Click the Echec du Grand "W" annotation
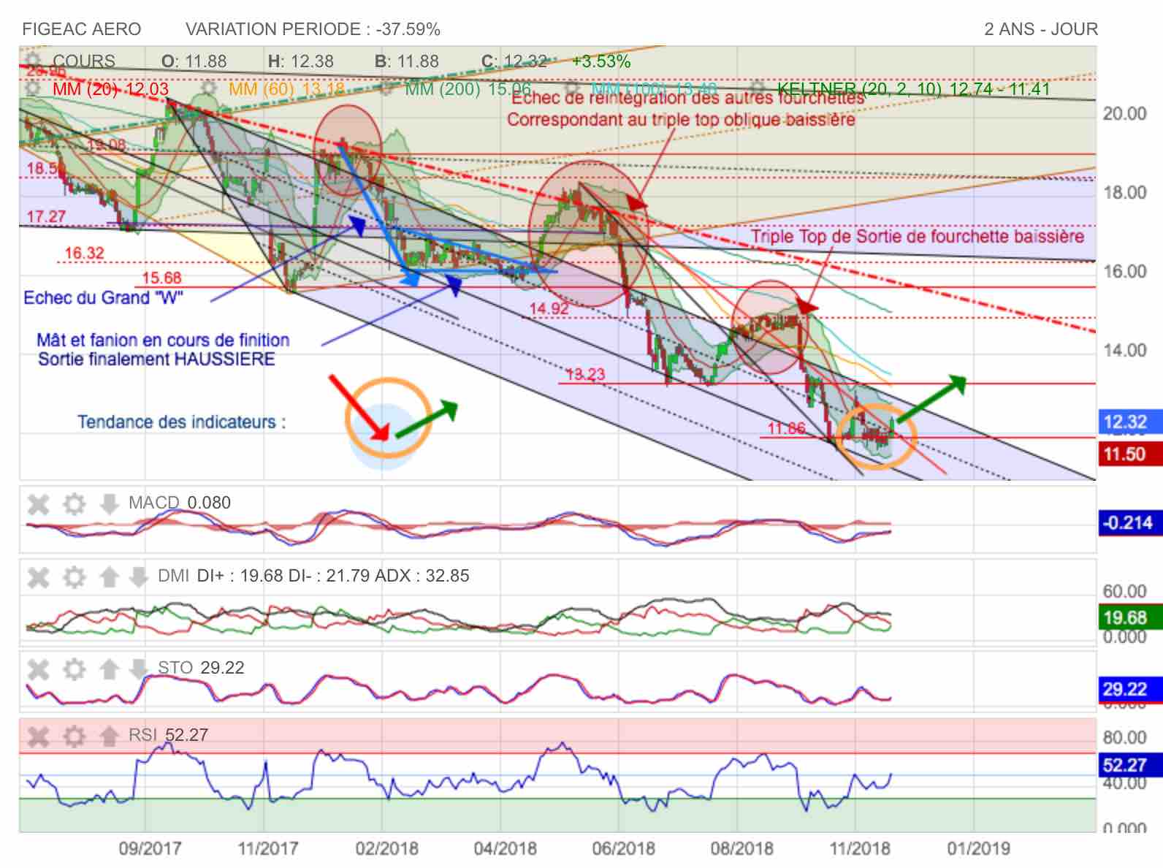The image size is (1163, 868). (103, 297)
